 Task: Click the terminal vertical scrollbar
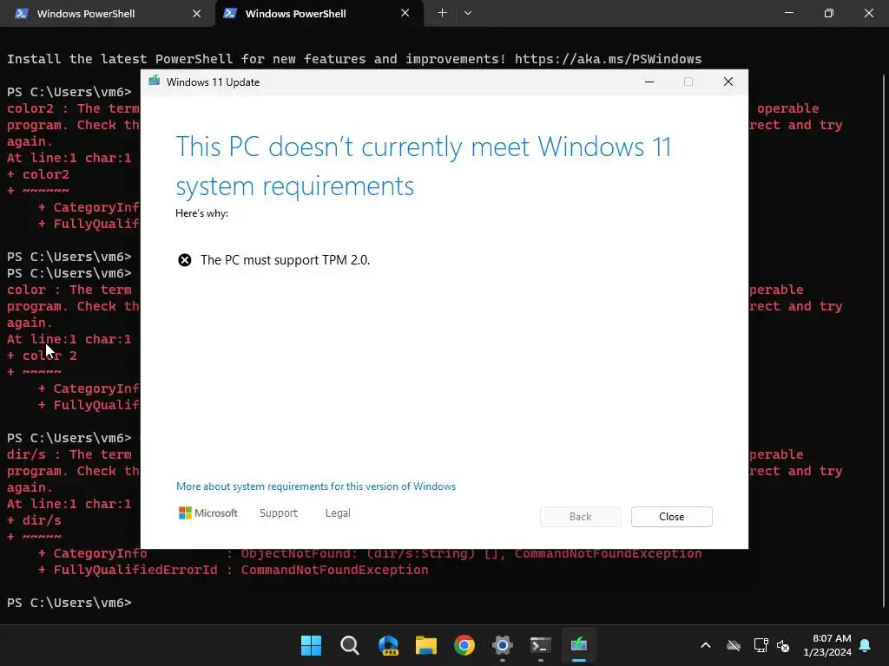[x=883, y=340]
